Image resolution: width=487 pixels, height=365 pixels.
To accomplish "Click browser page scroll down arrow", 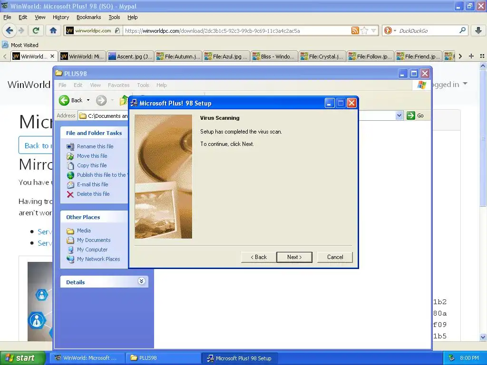I will [x=483, y=337].
